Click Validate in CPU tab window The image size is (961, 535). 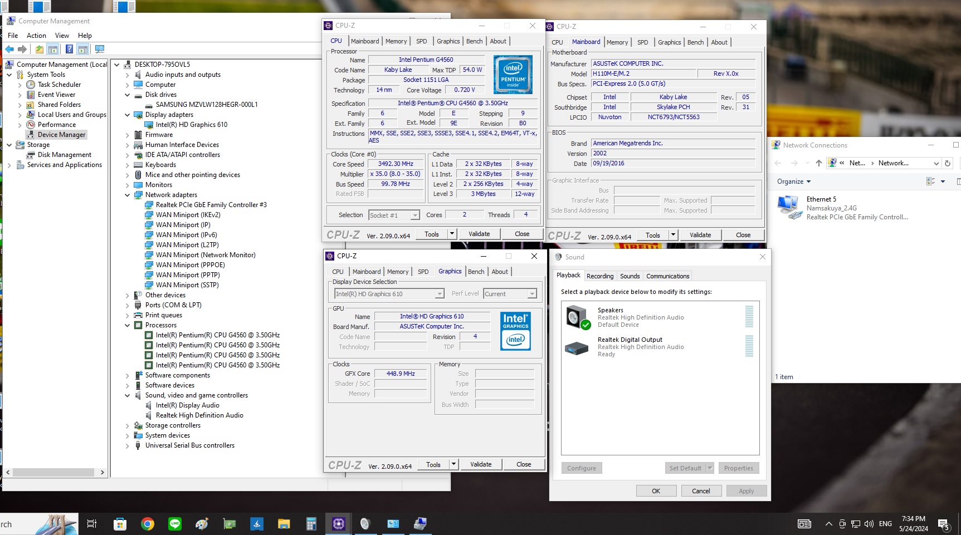point(479,234)
